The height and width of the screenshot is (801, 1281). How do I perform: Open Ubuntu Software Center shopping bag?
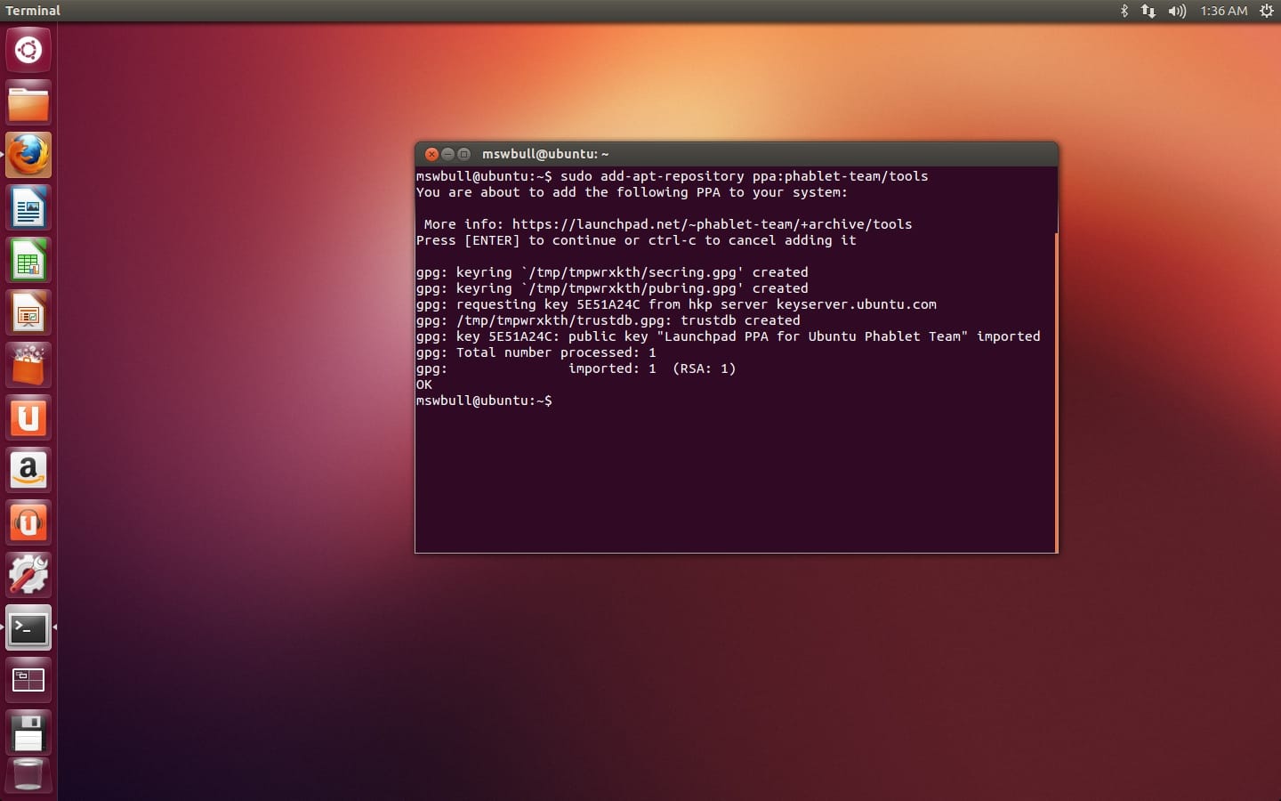pos(28,366)
